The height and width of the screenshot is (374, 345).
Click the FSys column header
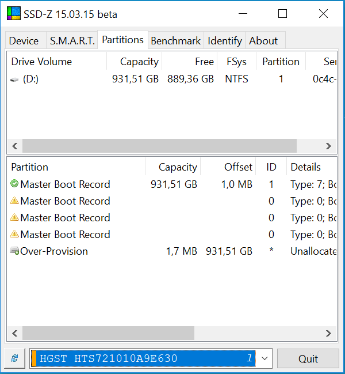(237, 62)
